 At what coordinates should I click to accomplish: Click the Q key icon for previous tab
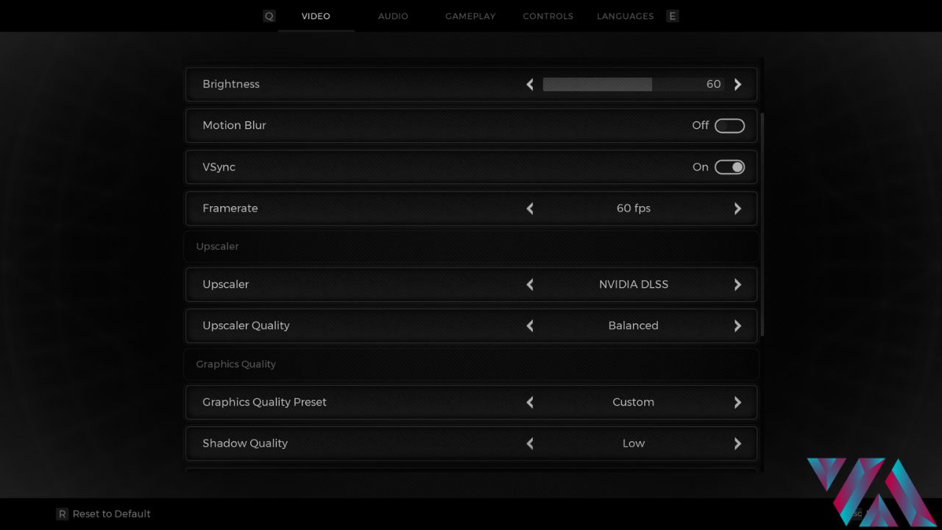(269, 16)
